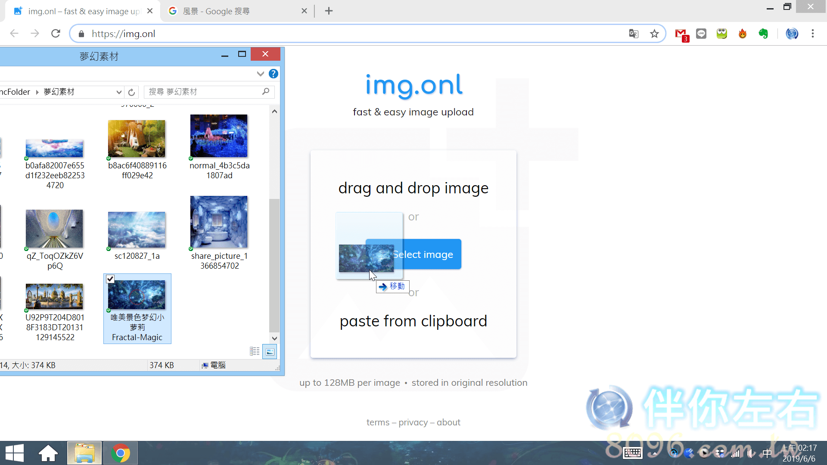Open the Windows Start button
Image resolution: width=827 pixels, height=465 pixels.
point(15,453)
